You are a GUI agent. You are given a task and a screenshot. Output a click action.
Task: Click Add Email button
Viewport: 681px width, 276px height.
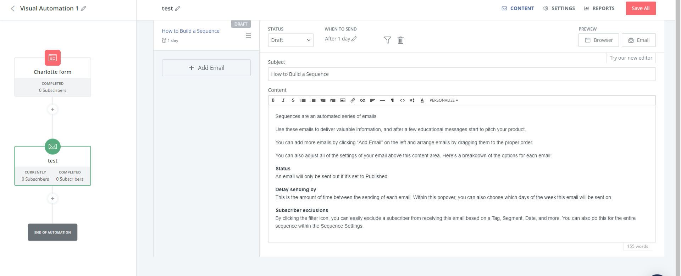tap(206, 68)
